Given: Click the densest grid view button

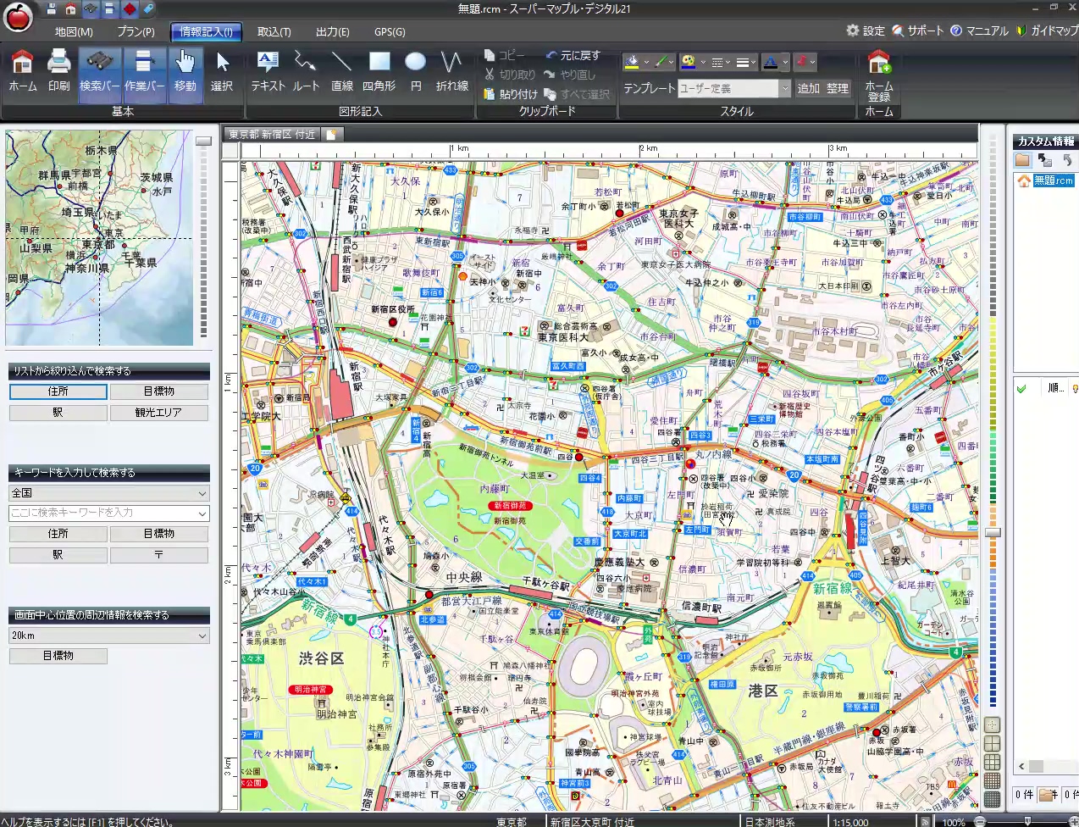Looking at the screenshot, I should [x=993, y=800].
